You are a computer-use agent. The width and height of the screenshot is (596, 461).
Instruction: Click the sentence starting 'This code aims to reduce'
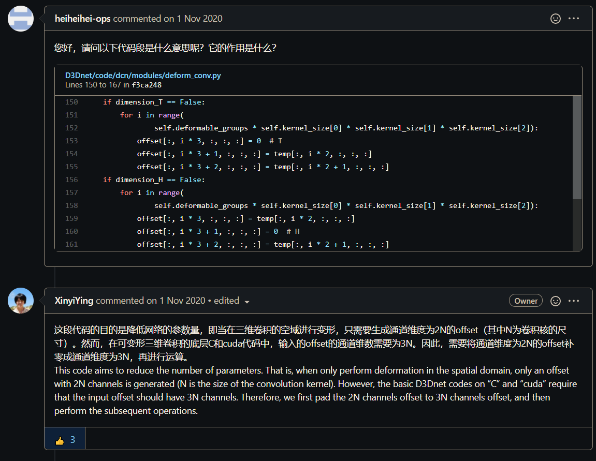pos(158,370)
